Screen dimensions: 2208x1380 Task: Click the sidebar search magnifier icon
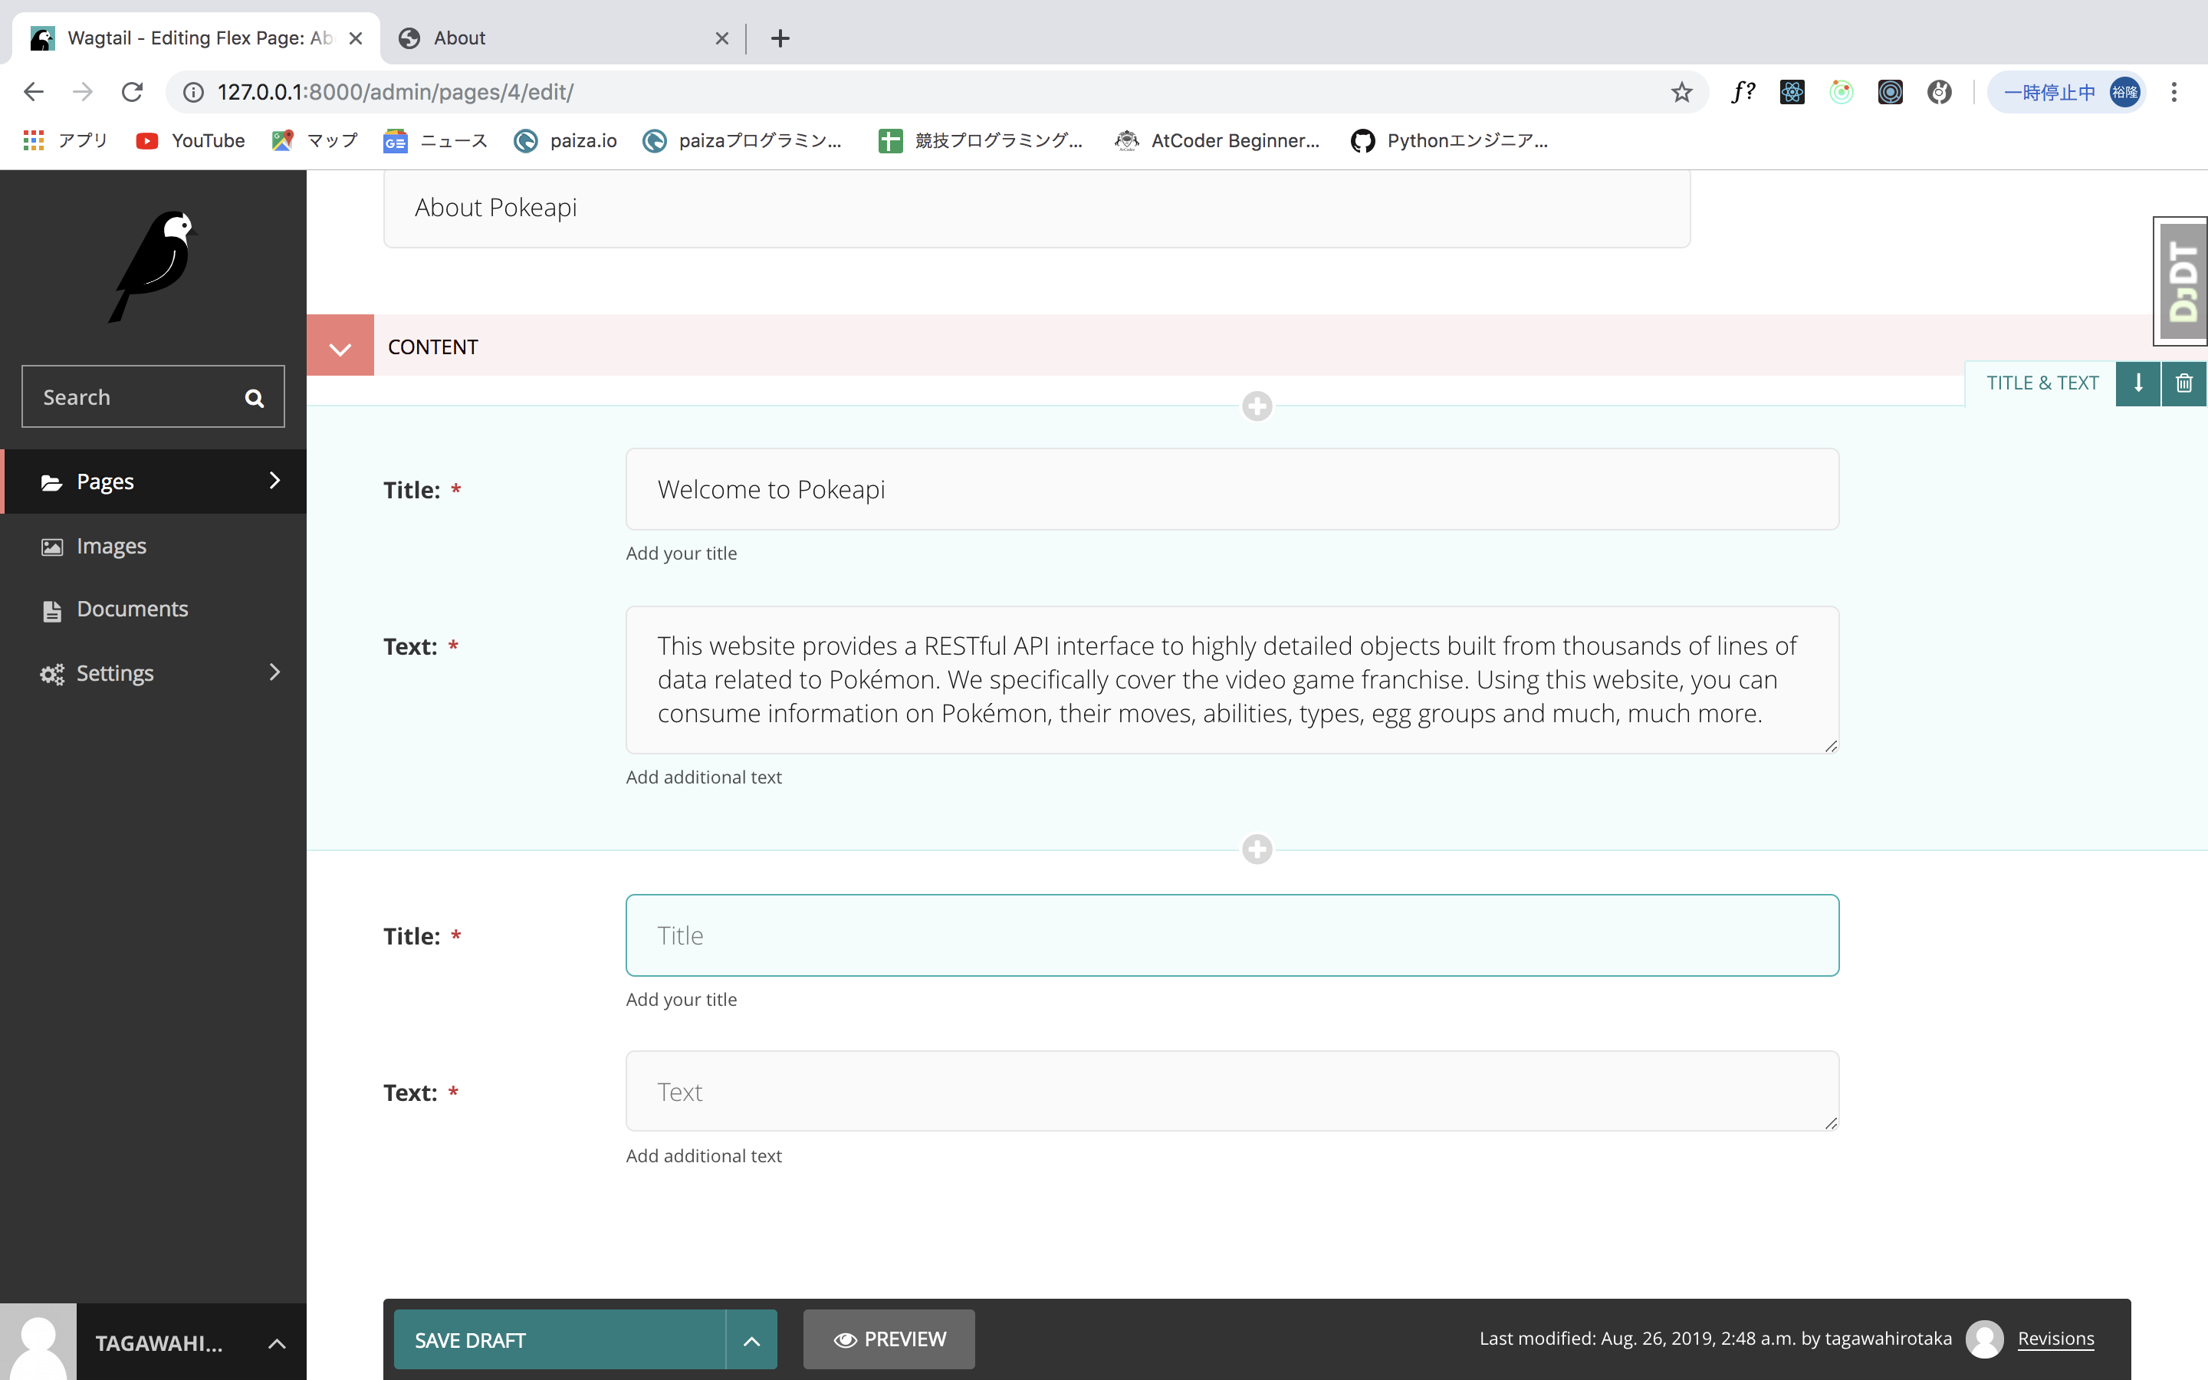click(x=255, y=398)
